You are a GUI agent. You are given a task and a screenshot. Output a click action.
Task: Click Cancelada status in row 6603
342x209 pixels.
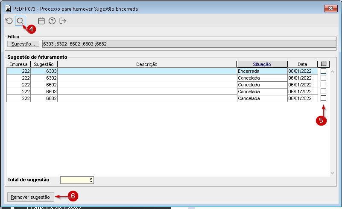(262, 92)
